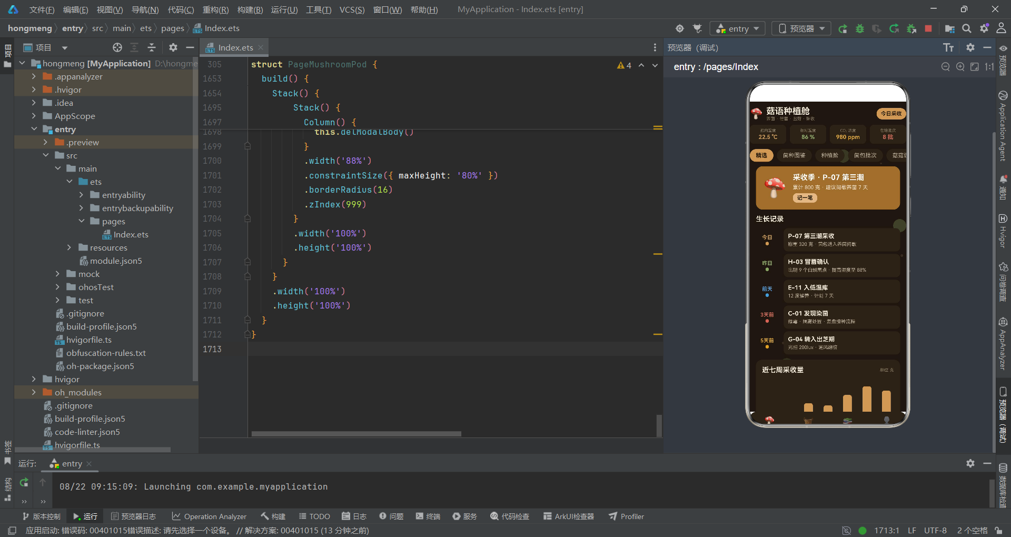Open the Hvigor tool window in the right sidebar
This screenshot has height=537, width=1011.
[x=1003, y=230]
